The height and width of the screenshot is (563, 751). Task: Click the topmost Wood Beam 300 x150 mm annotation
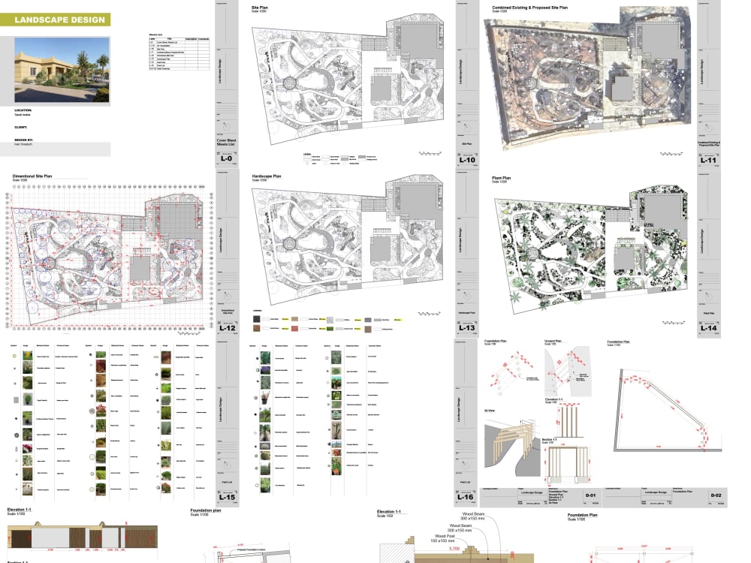tap(472, 516)
